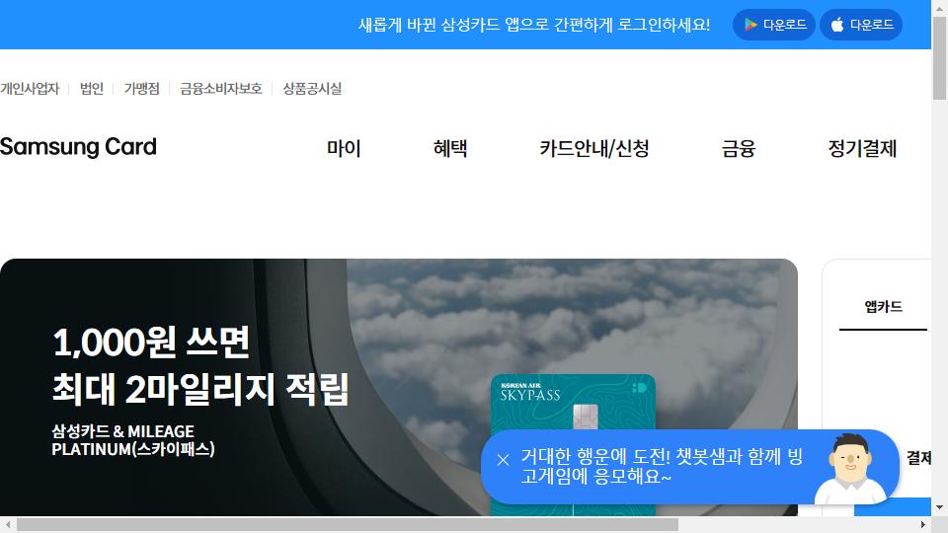The image size is (948, 533).
Task: Open the 정기결제 menu
Action: [x=862, y=148]
